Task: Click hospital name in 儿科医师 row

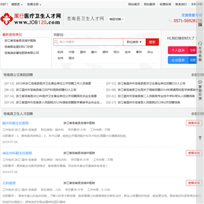Action: tap(79, 183)
